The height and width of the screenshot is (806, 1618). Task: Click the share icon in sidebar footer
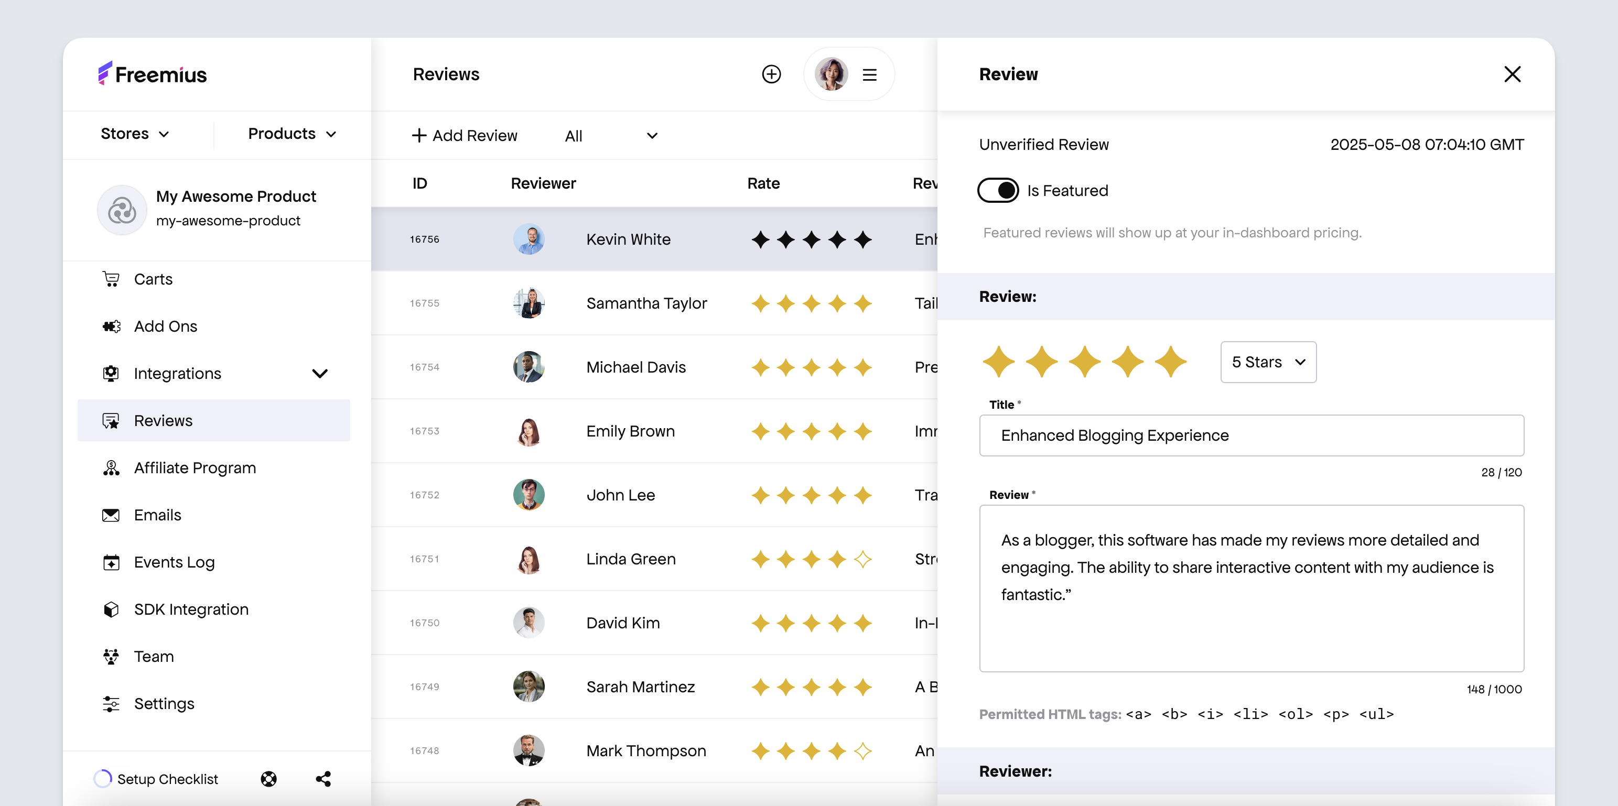tap(323, 778)
